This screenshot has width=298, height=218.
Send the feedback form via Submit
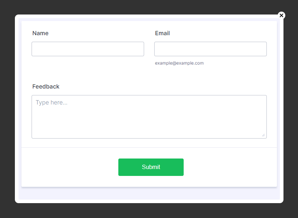(151, 167)
